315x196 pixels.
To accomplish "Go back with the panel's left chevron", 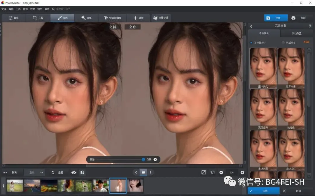I will [x=251, y=26].
